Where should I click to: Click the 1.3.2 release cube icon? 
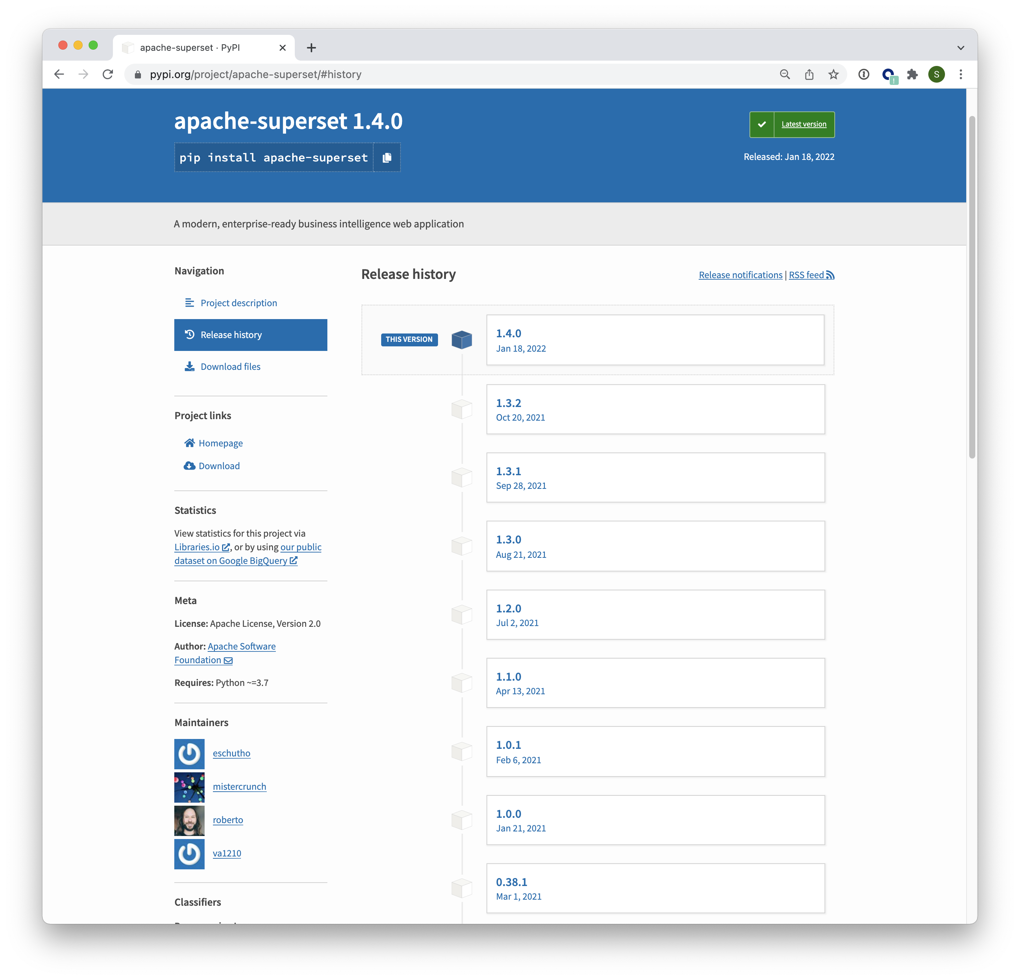462,410
